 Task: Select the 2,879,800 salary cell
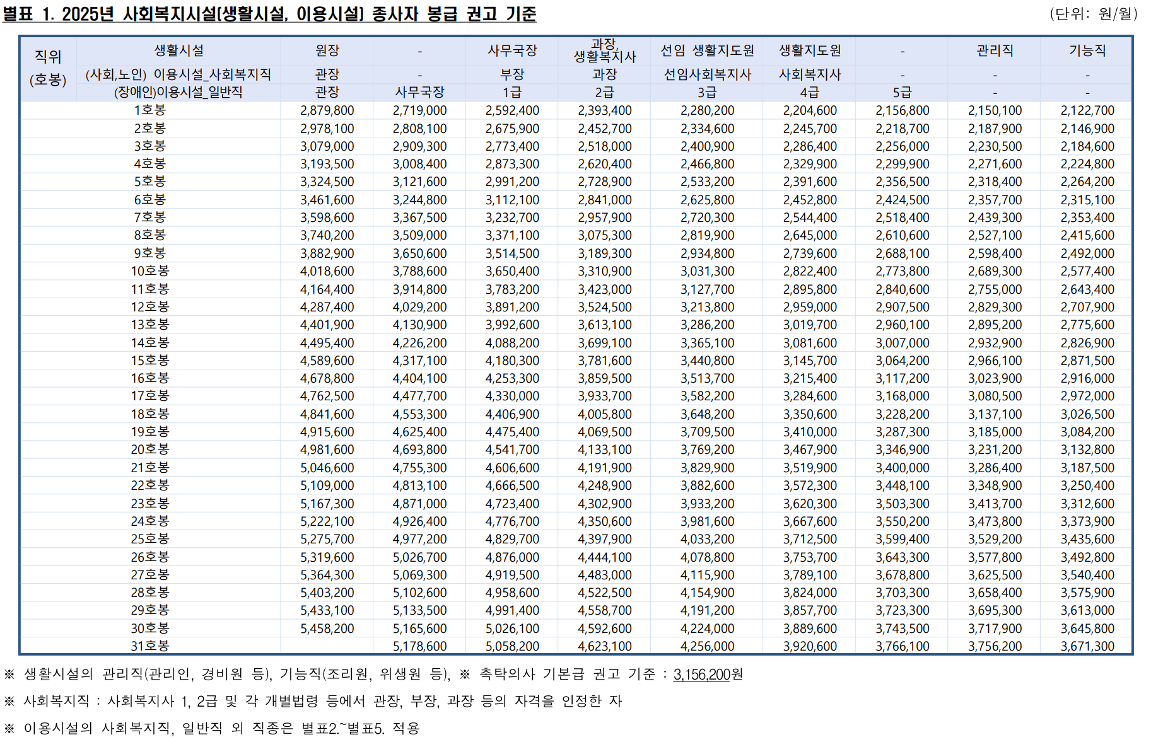[327, 110]
